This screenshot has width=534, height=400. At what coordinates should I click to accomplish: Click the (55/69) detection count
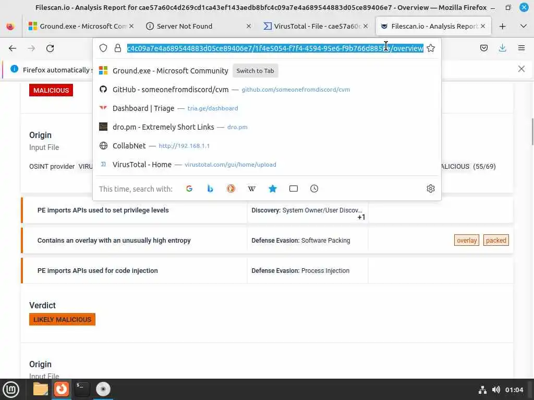tap(484, 166)
